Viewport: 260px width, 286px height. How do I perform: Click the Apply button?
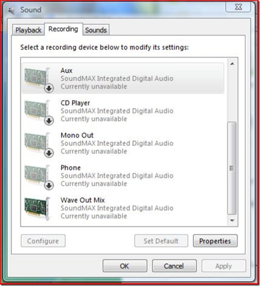[224, 266]
